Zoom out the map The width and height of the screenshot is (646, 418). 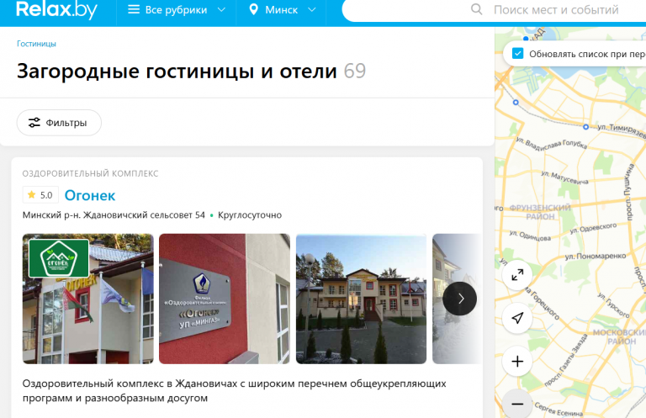(517, 404)
